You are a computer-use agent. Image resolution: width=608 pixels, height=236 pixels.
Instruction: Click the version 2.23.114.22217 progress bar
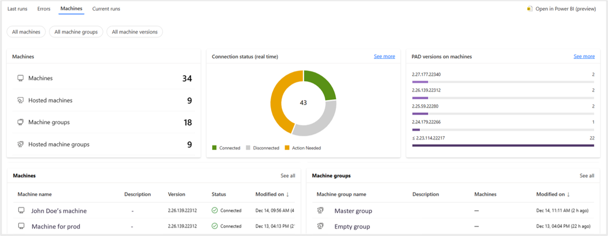coord(503,145)
